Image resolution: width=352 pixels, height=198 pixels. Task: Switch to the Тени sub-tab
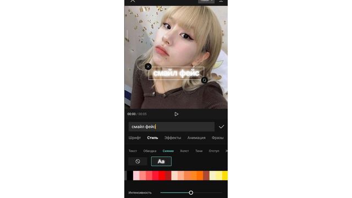coord(199,151)
